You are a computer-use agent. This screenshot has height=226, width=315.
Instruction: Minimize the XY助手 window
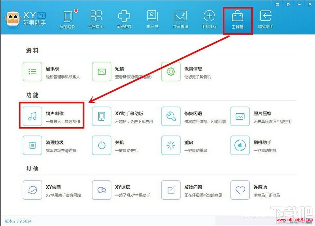[299, 4]
